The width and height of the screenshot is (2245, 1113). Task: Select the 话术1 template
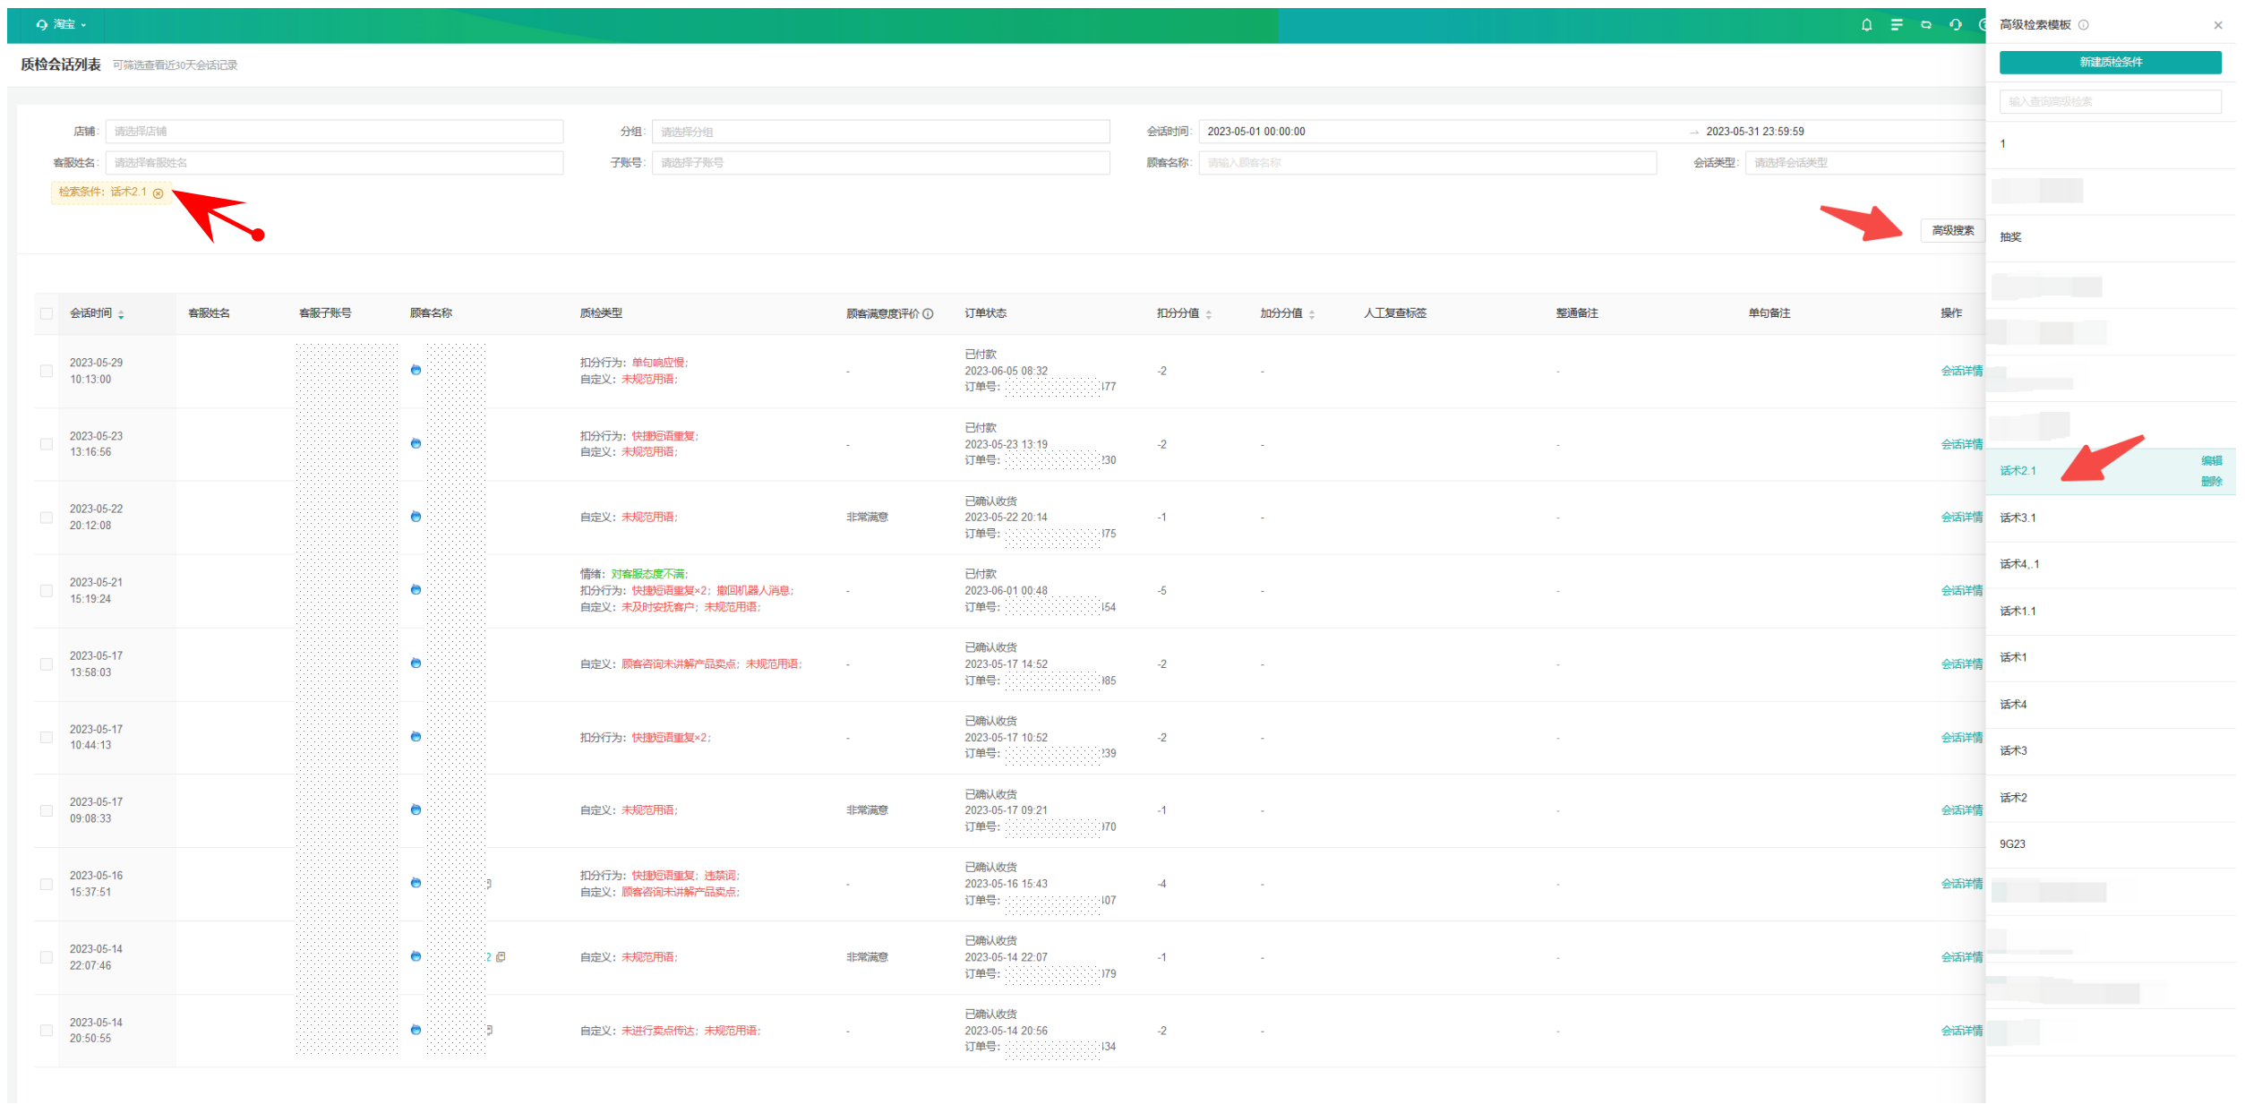2111,658
